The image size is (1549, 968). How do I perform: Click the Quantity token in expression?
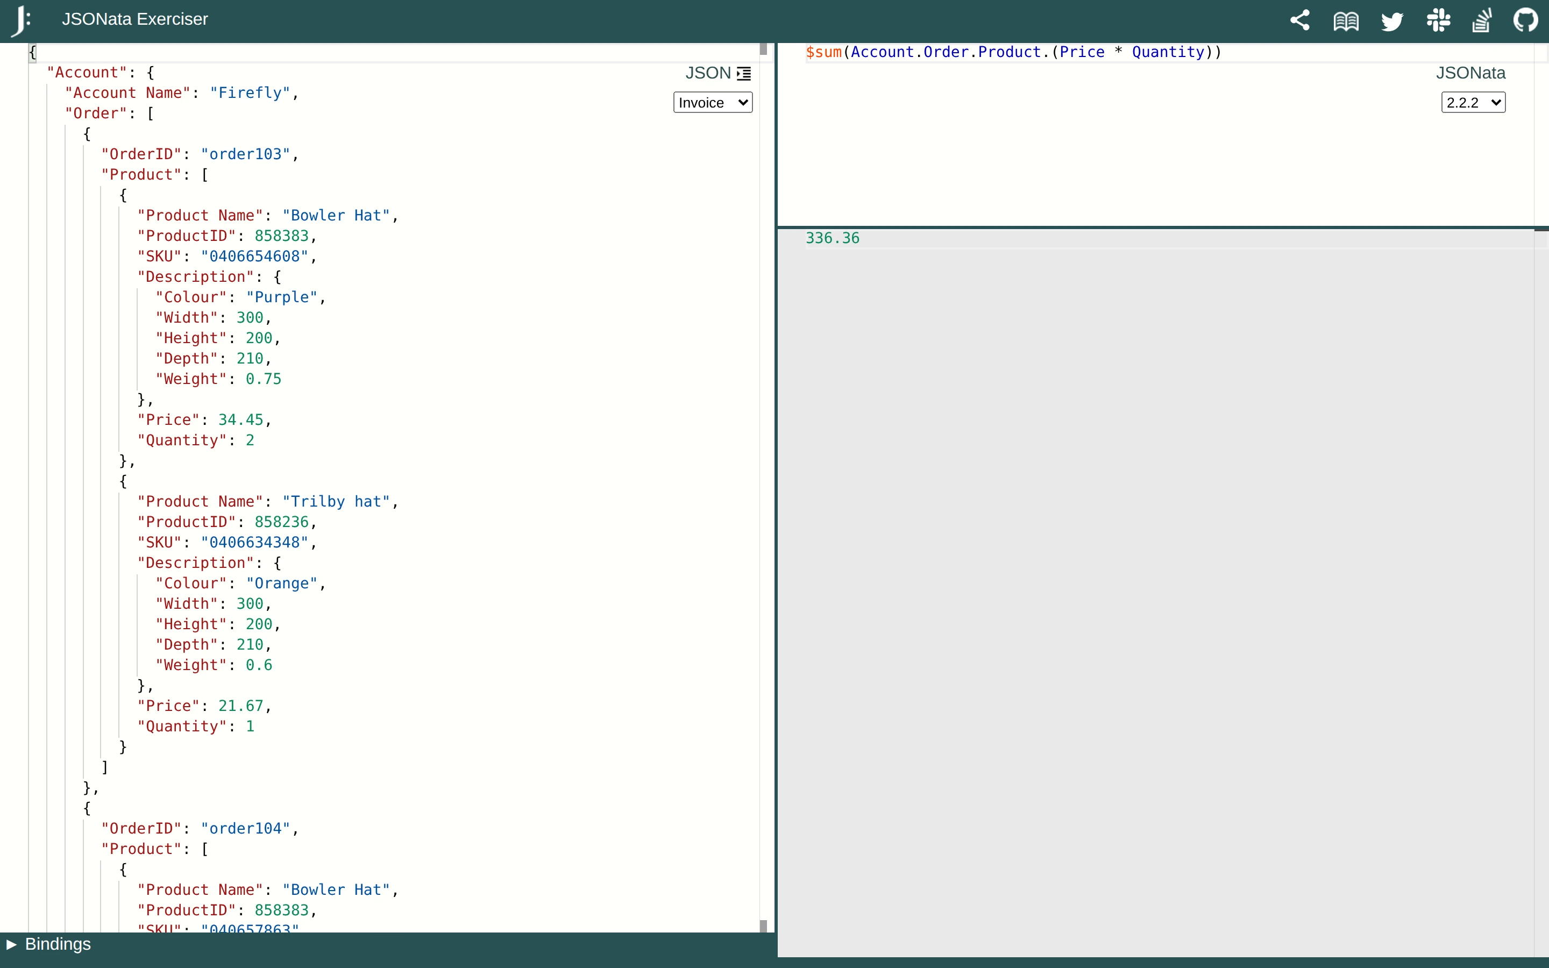[1168, 52]
